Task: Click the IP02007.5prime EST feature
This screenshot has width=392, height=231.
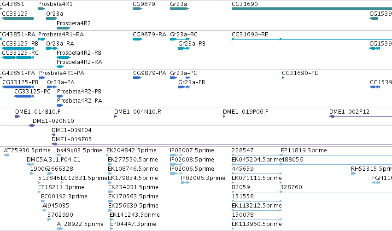Action: click(x=176, y=155)
